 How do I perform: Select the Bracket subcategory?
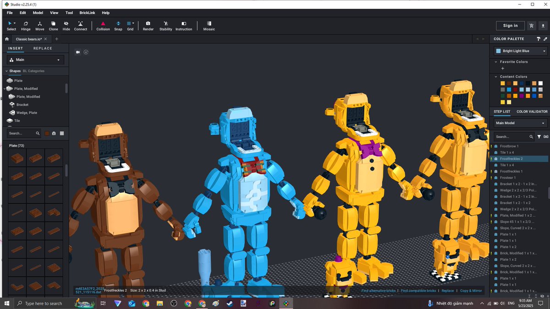22,105
